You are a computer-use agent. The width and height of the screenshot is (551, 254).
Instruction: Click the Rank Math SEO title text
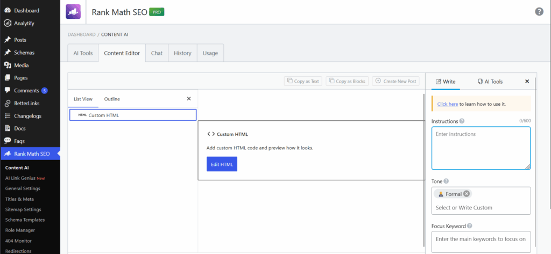pos(119,12)
